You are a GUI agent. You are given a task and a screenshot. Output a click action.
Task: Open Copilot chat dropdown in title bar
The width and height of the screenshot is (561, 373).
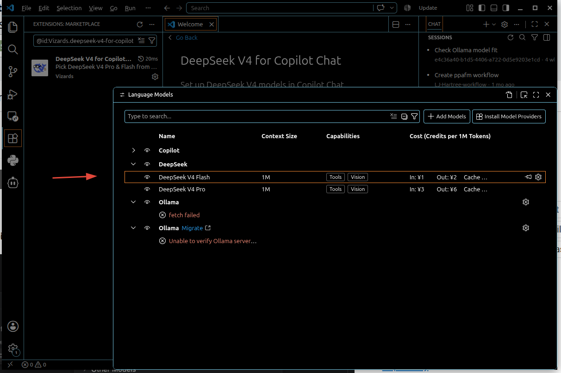[x=392, y=8]
